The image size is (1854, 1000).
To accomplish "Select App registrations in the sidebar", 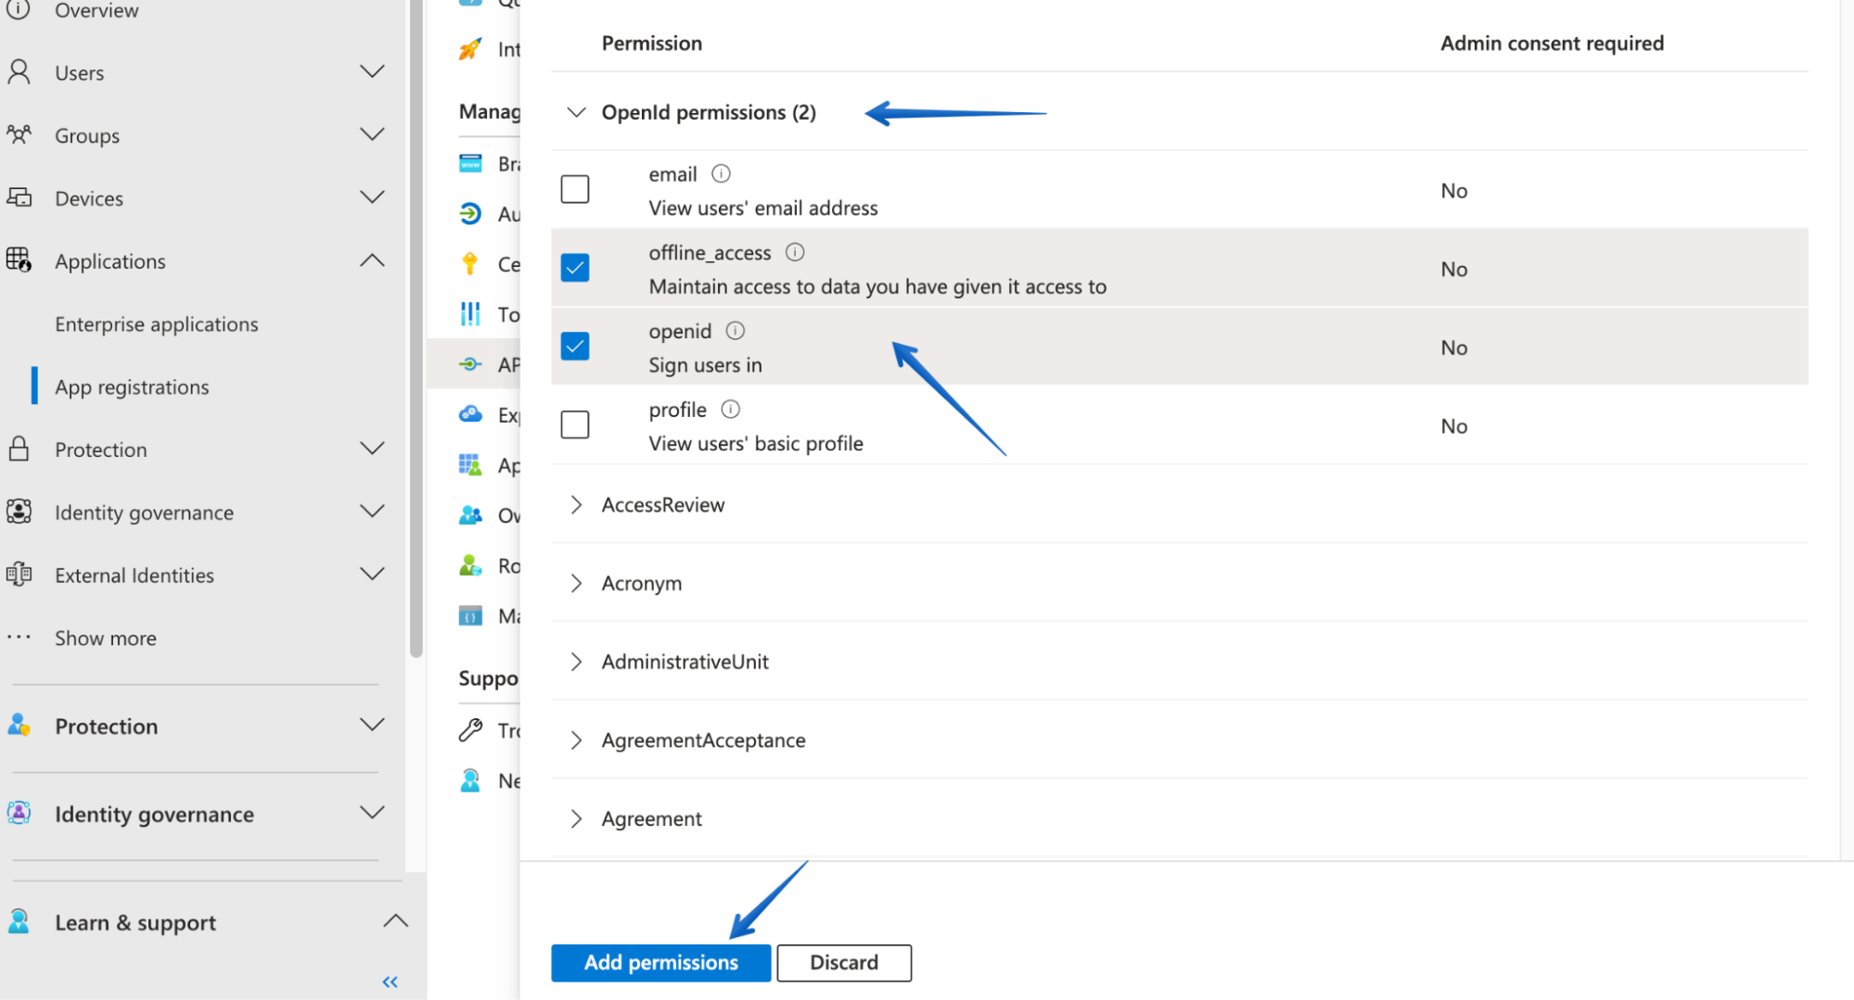I will point(132,386).
